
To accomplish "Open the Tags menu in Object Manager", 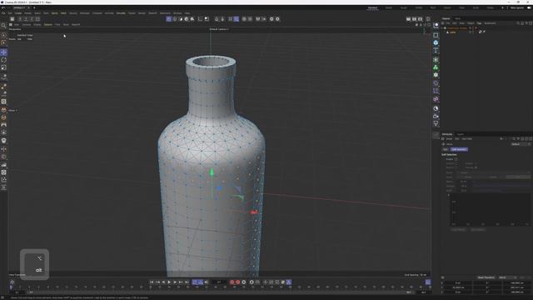I will click(479, 23).
